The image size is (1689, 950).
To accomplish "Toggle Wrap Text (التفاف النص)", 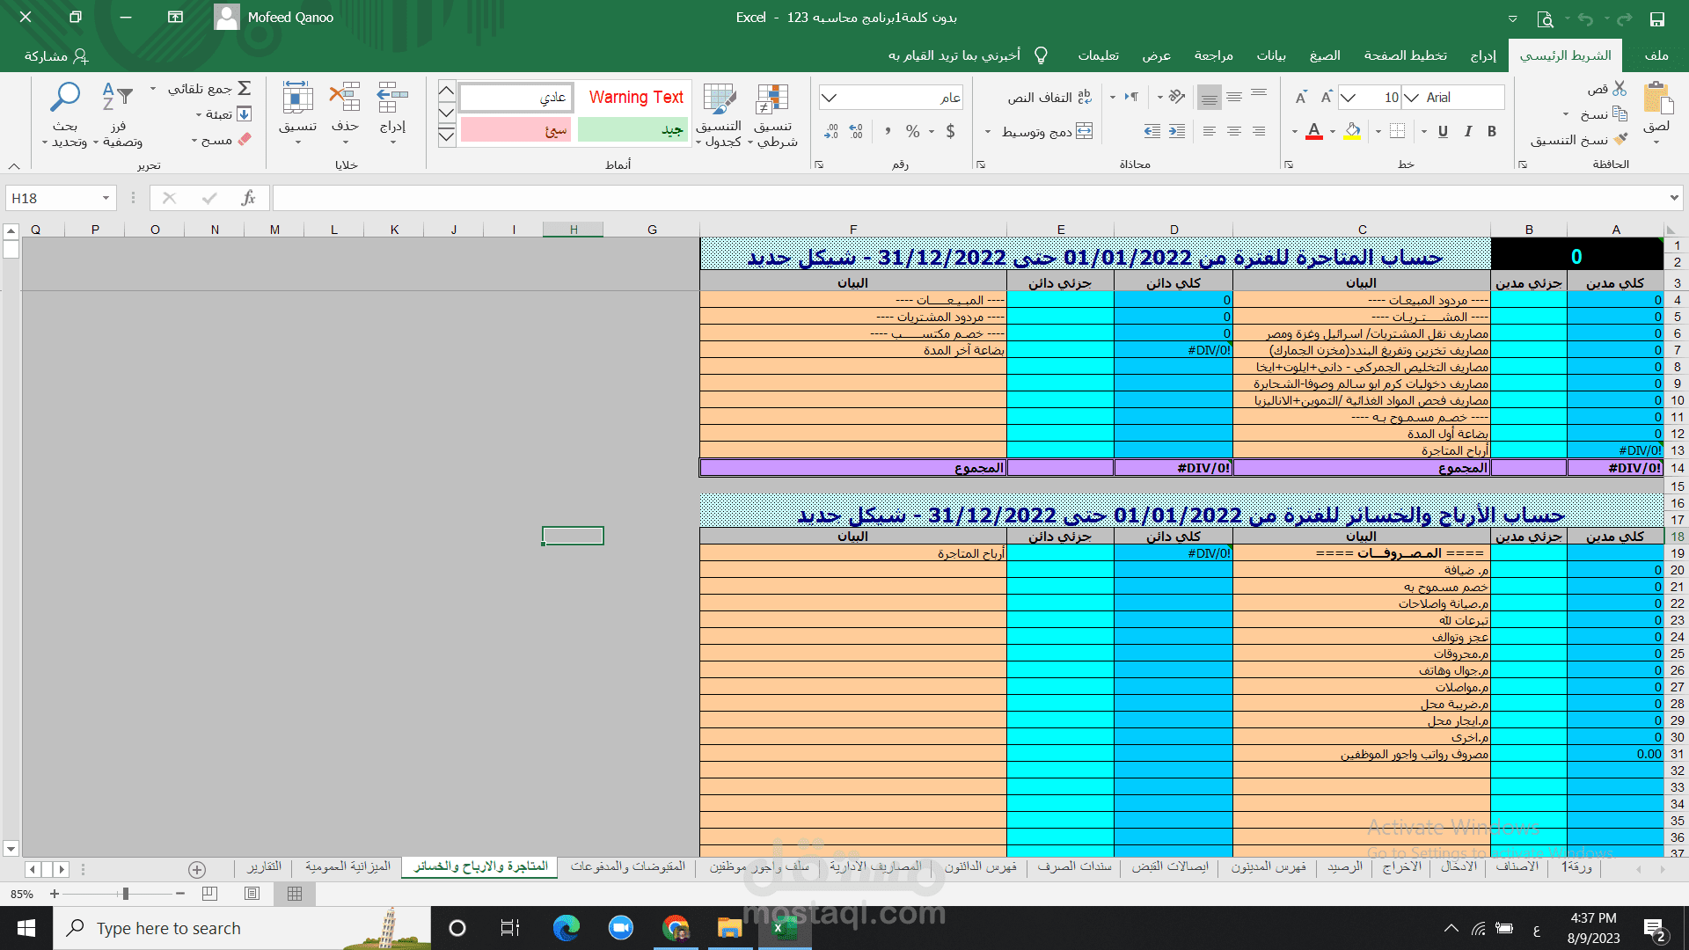I will (1085, 98).
